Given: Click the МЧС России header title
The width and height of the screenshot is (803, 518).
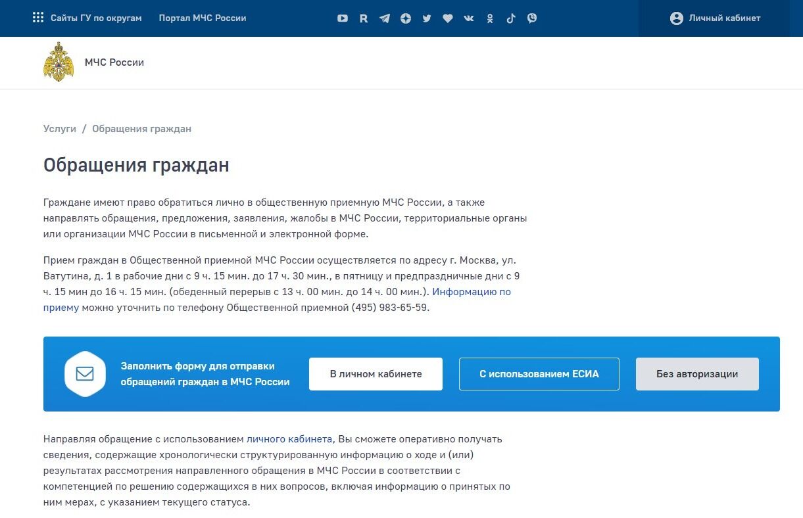Looking at the screenshot, I should (114, 62).
